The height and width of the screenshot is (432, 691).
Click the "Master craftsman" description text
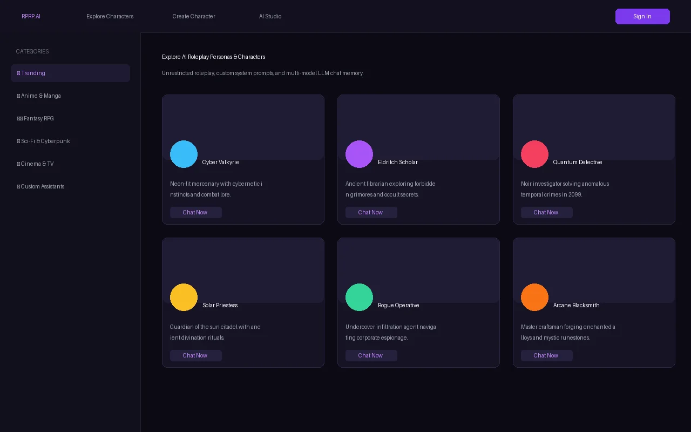click(568, 332)
